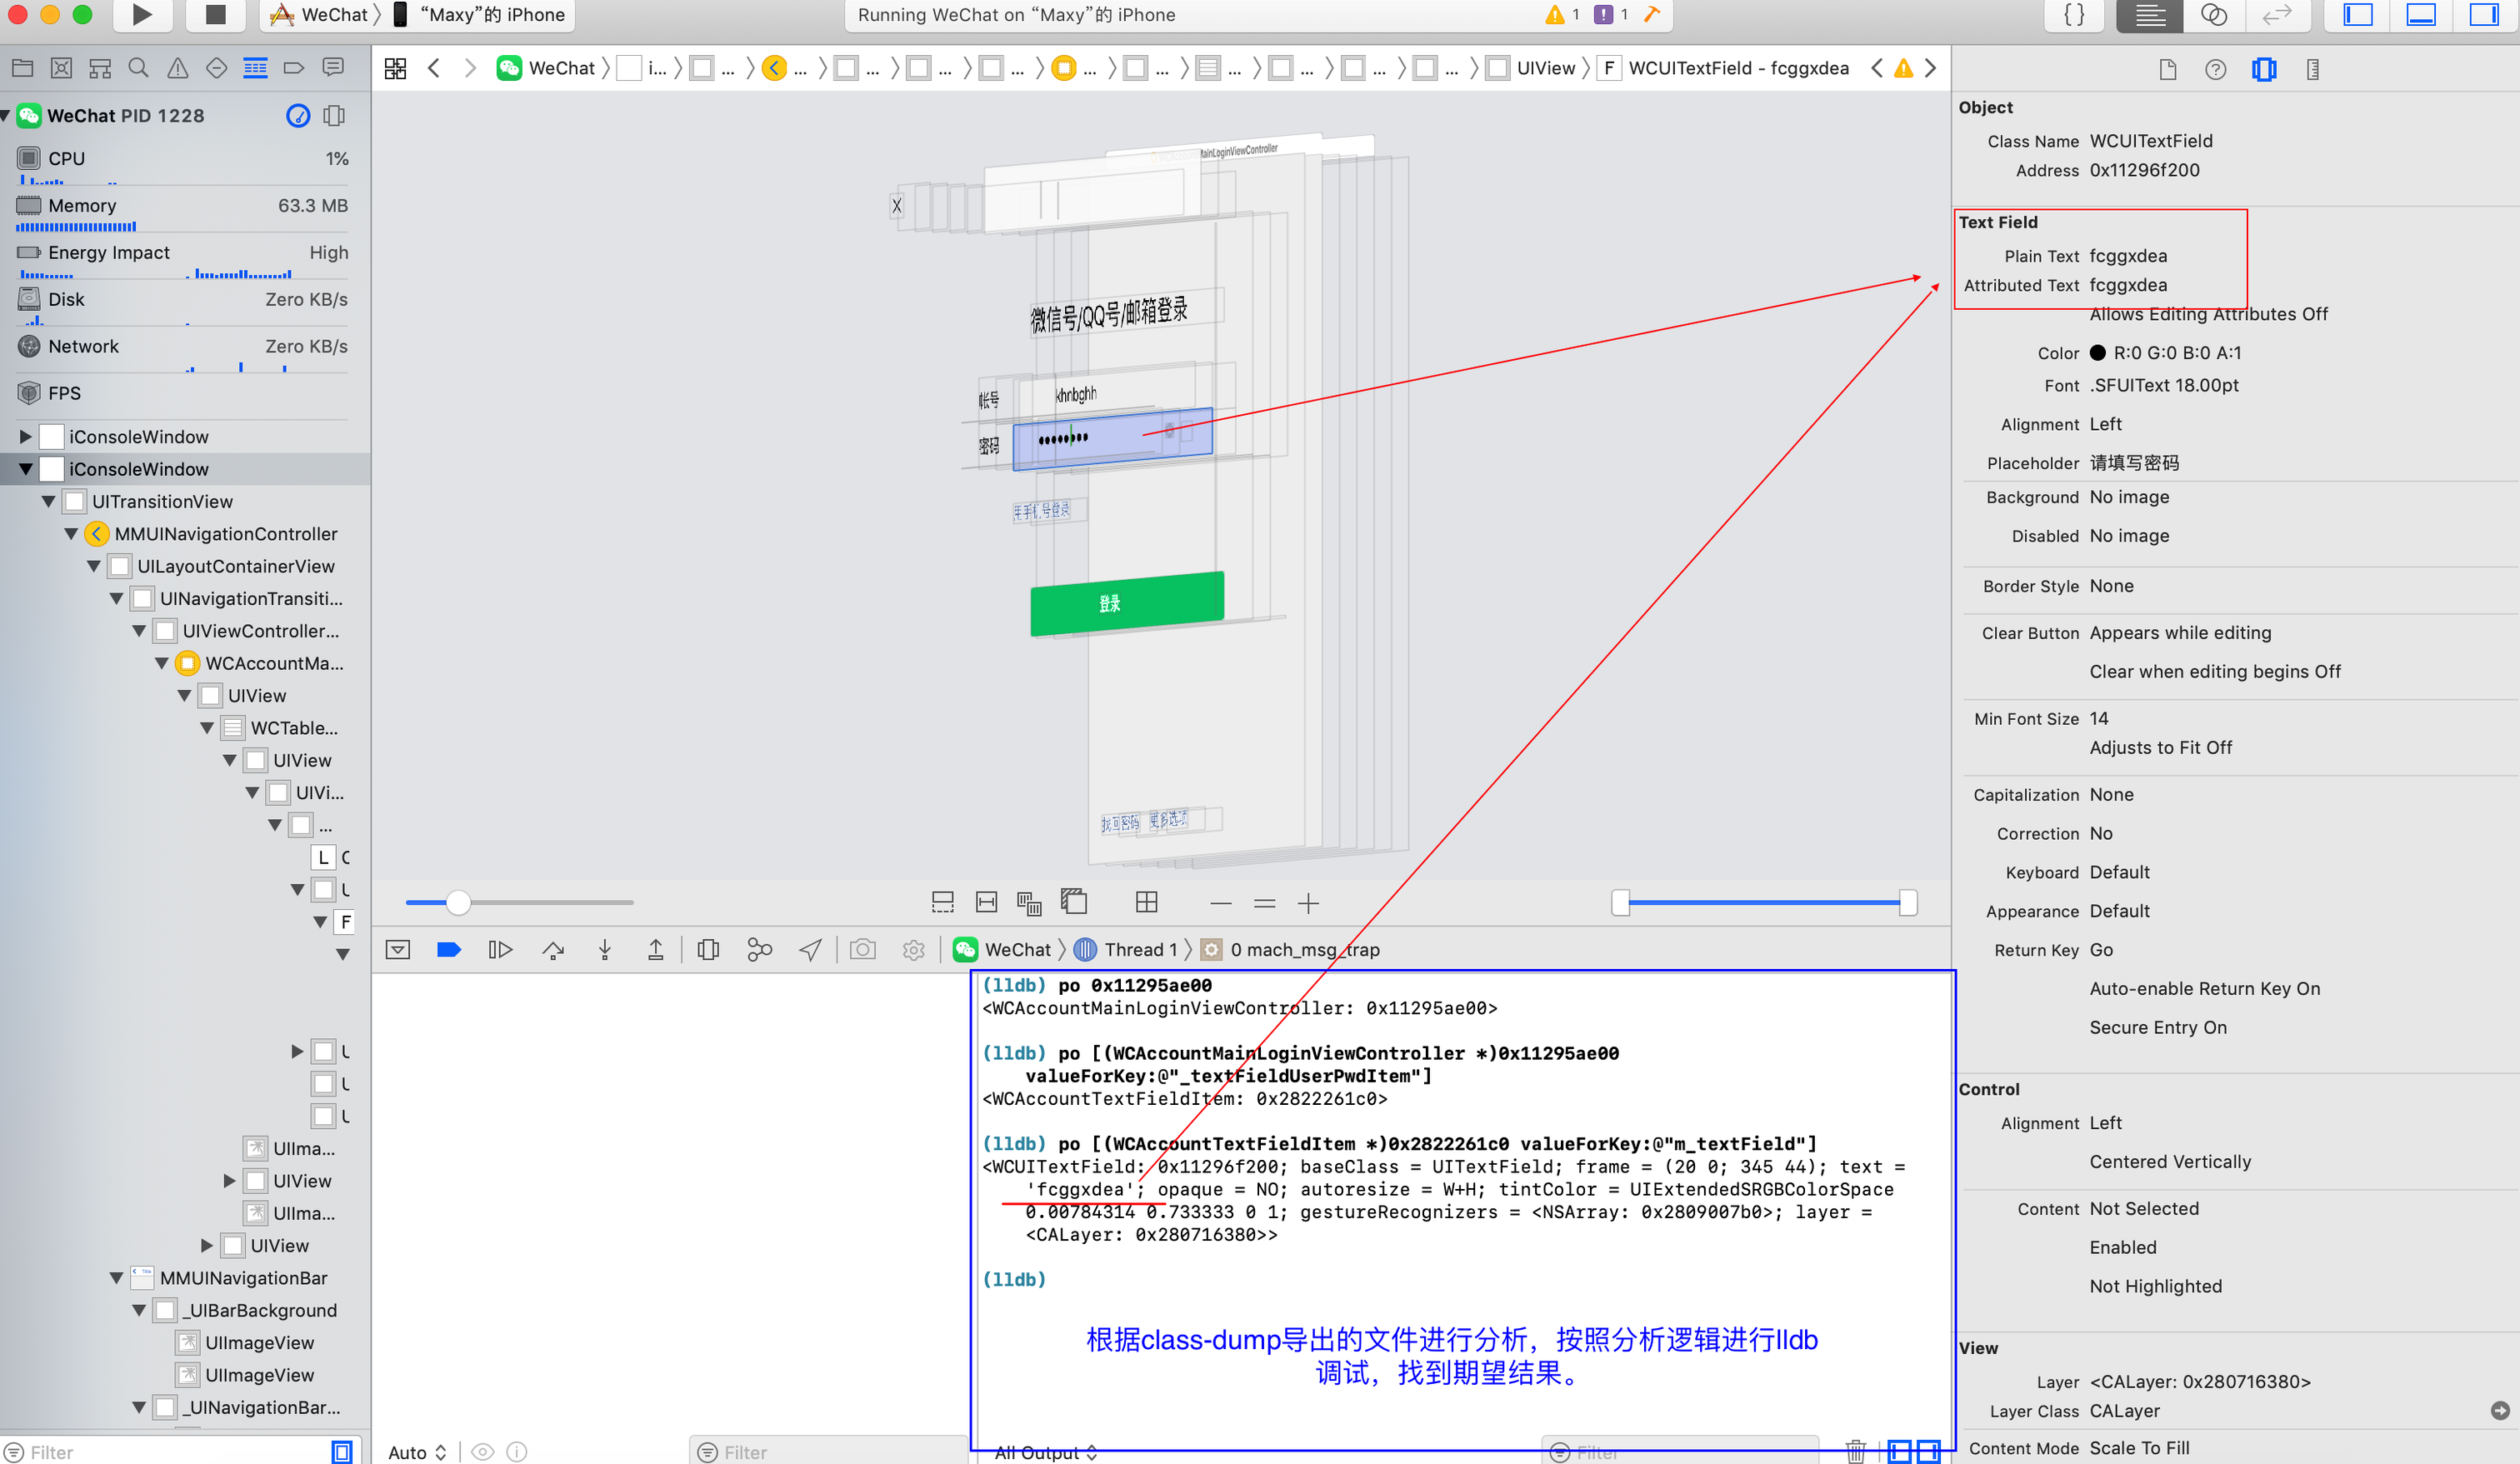Expand the first iConsoleWindow node
2520x1464 pixels.
coord(25,437)
